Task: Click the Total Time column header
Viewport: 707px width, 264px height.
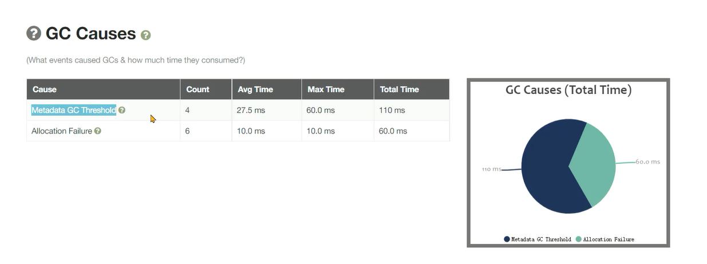Action: coord(399,89)
